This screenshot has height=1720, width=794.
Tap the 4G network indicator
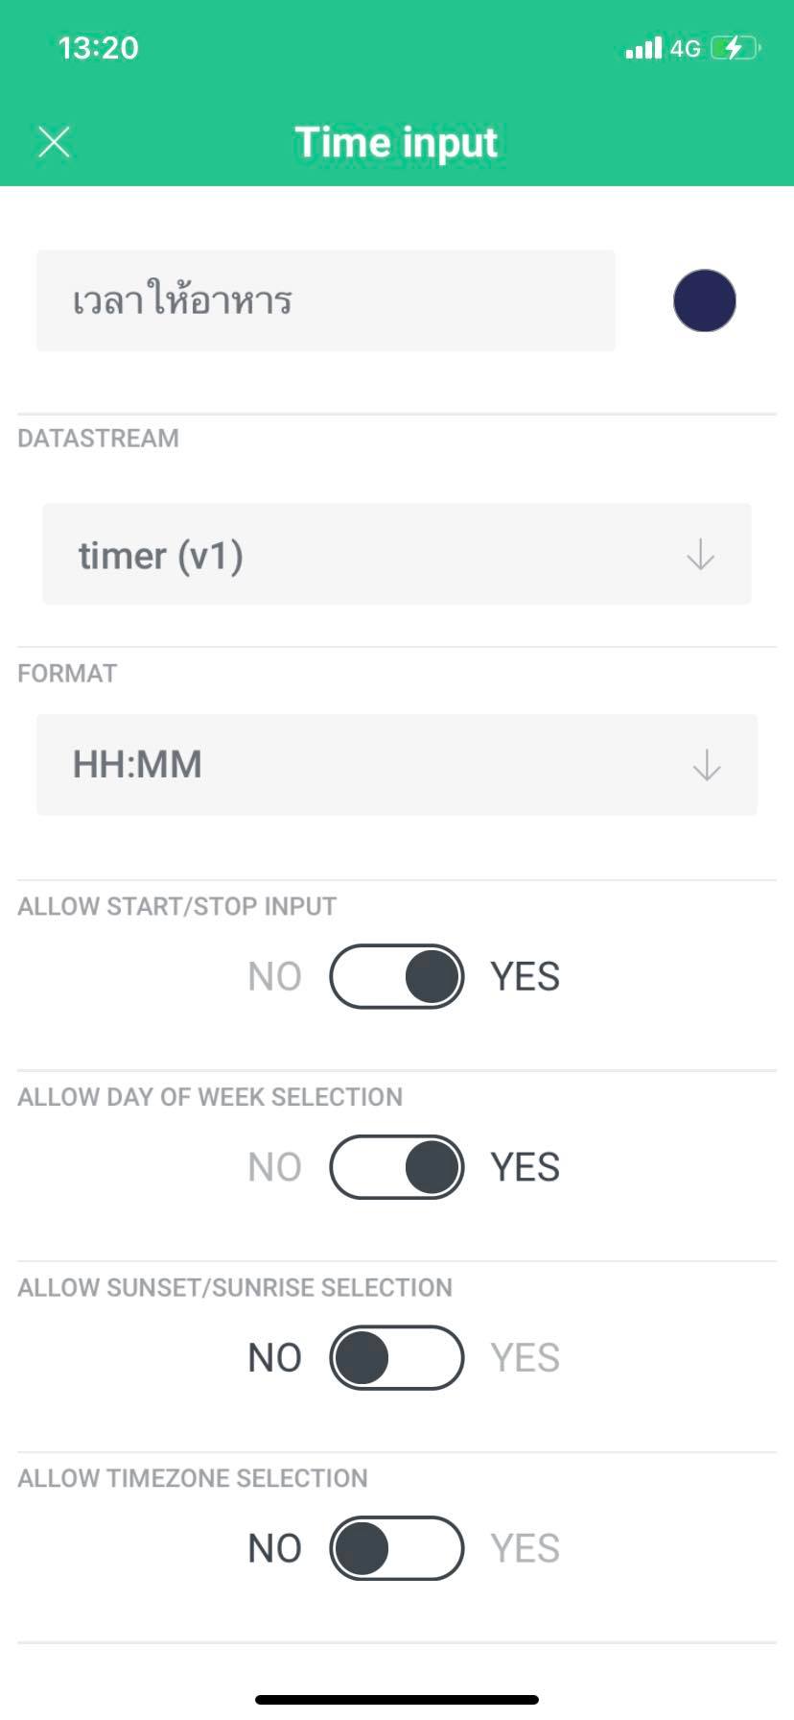click(x=685, y=49)
